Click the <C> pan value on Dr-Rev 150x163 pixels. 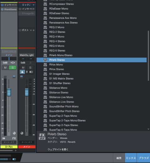click(13, 63)
